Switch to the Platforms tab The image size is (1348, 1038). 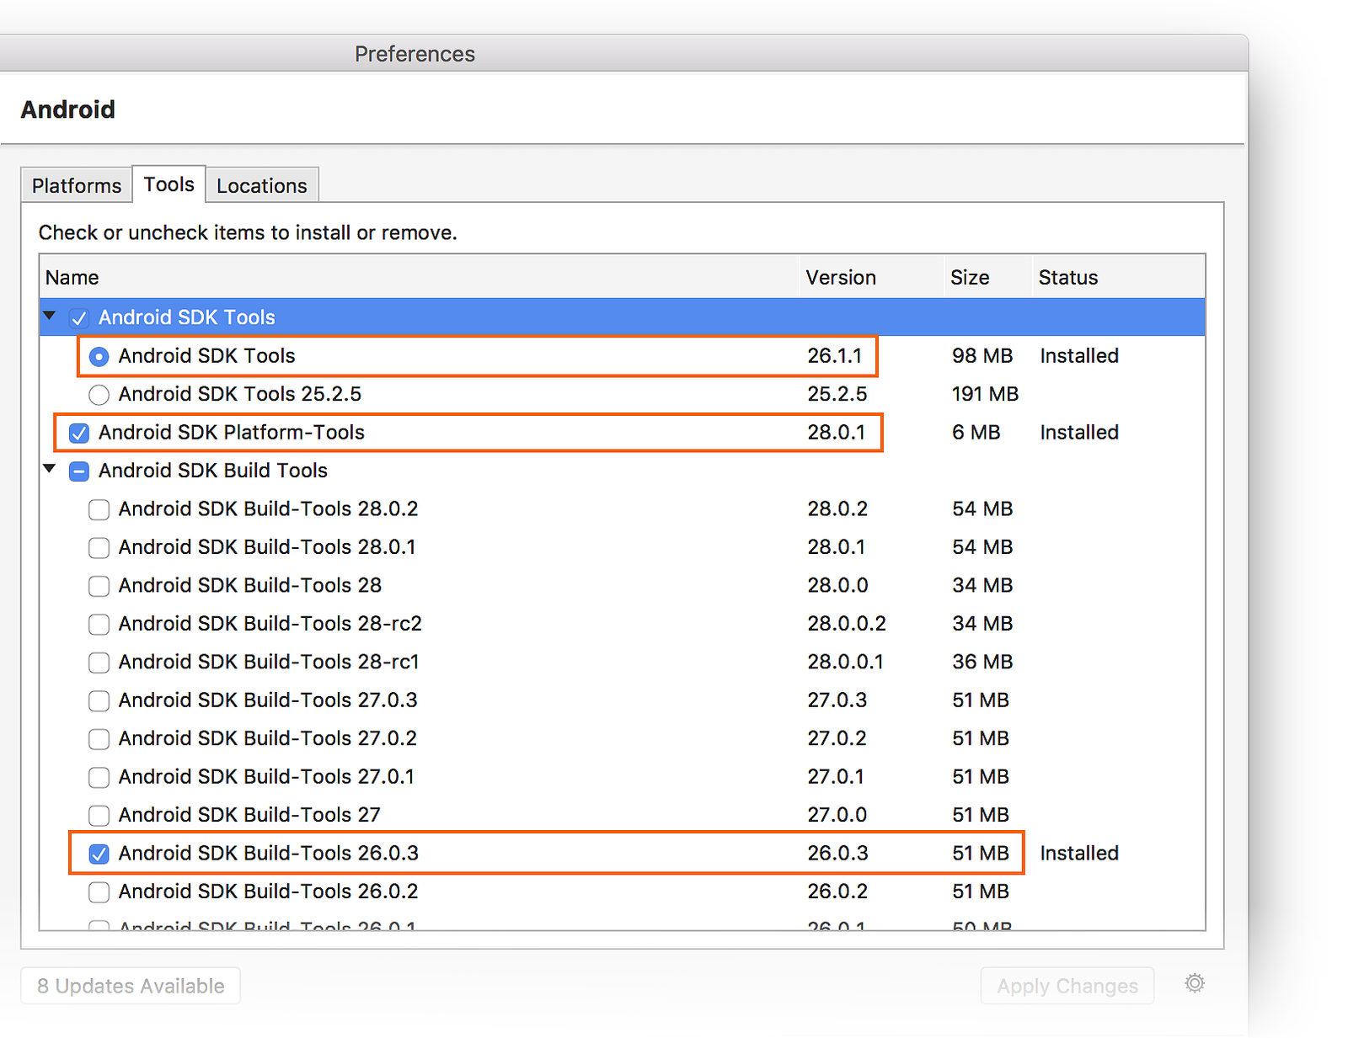point(76,184)
